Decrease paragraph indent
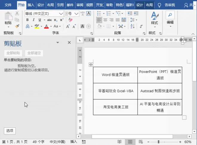Viewport: 197px width, 145px height. click(x=130, y=13)
